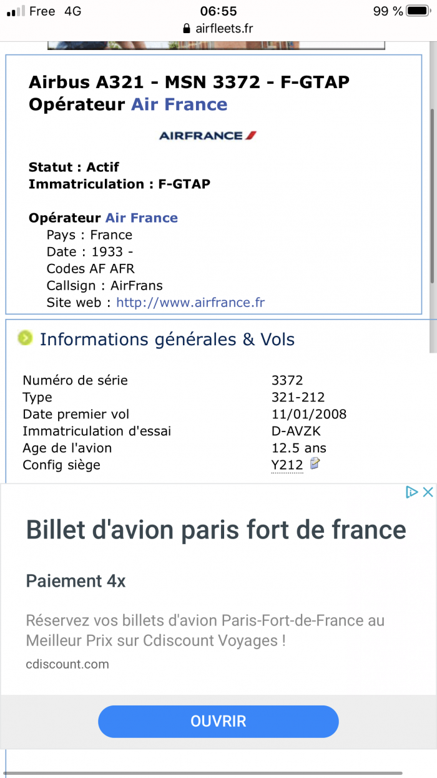Screen dimensions: 437x778
Task: Tap the cdiscount.com advertiser text
Action: (x=67, y=664)
